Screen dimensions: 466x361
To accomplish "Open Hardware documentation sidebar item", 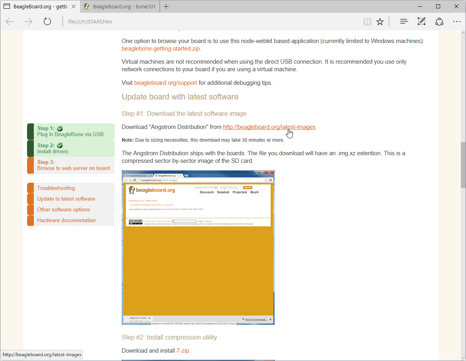I will pos(71,221).
